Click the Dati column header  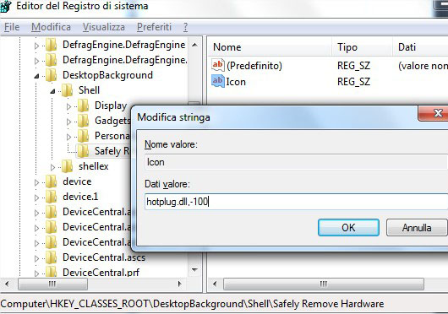tap(421, 47)
